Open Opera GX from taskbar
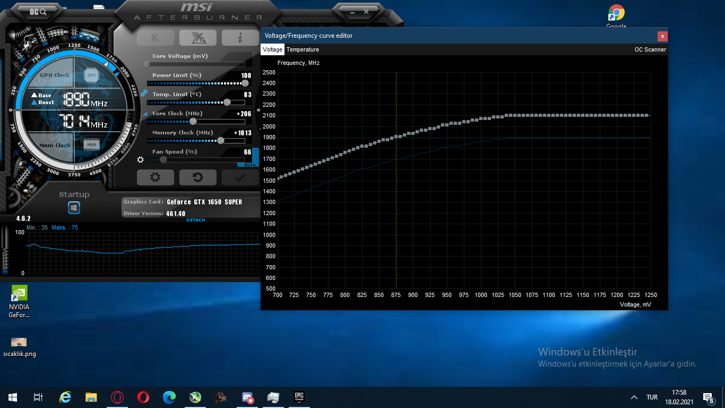This screenshot has width=725, height=408. [117, 397]
